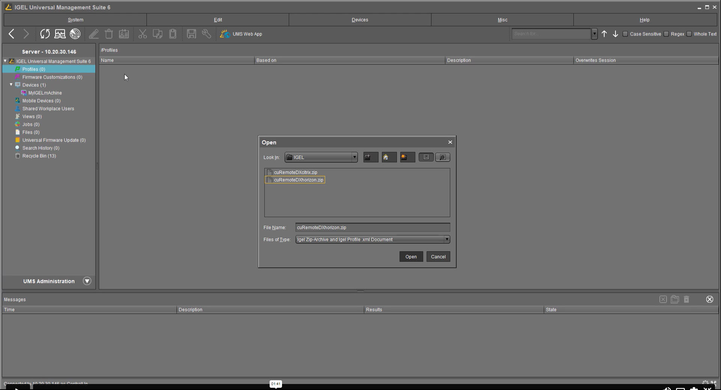Click the back navigation arrow in toolbar
The image size is (721, 390).
pyautogui.click(x=12, y=34)
